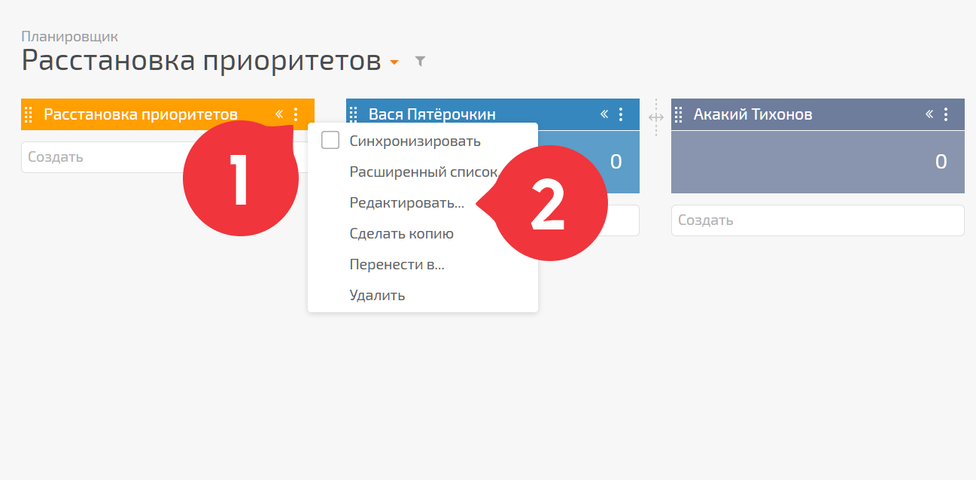
Task: Click the column resize arrows between Вася and Акакий
Action: 655,117
